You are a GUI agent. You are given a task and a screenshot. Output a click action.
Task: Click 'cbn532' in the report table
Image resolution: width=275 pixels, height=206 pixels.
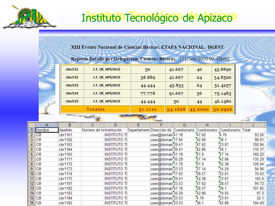point(72,77)
